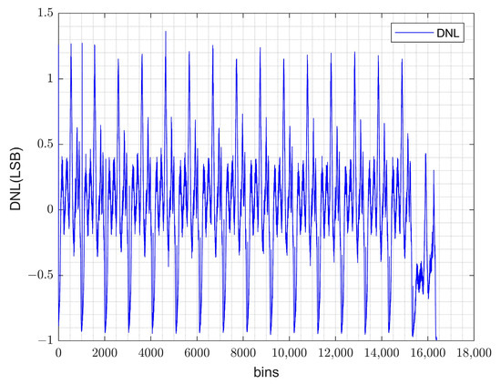Click the tallest DNL peak near bin 4600
501x384 pixels.
(166, 32)
